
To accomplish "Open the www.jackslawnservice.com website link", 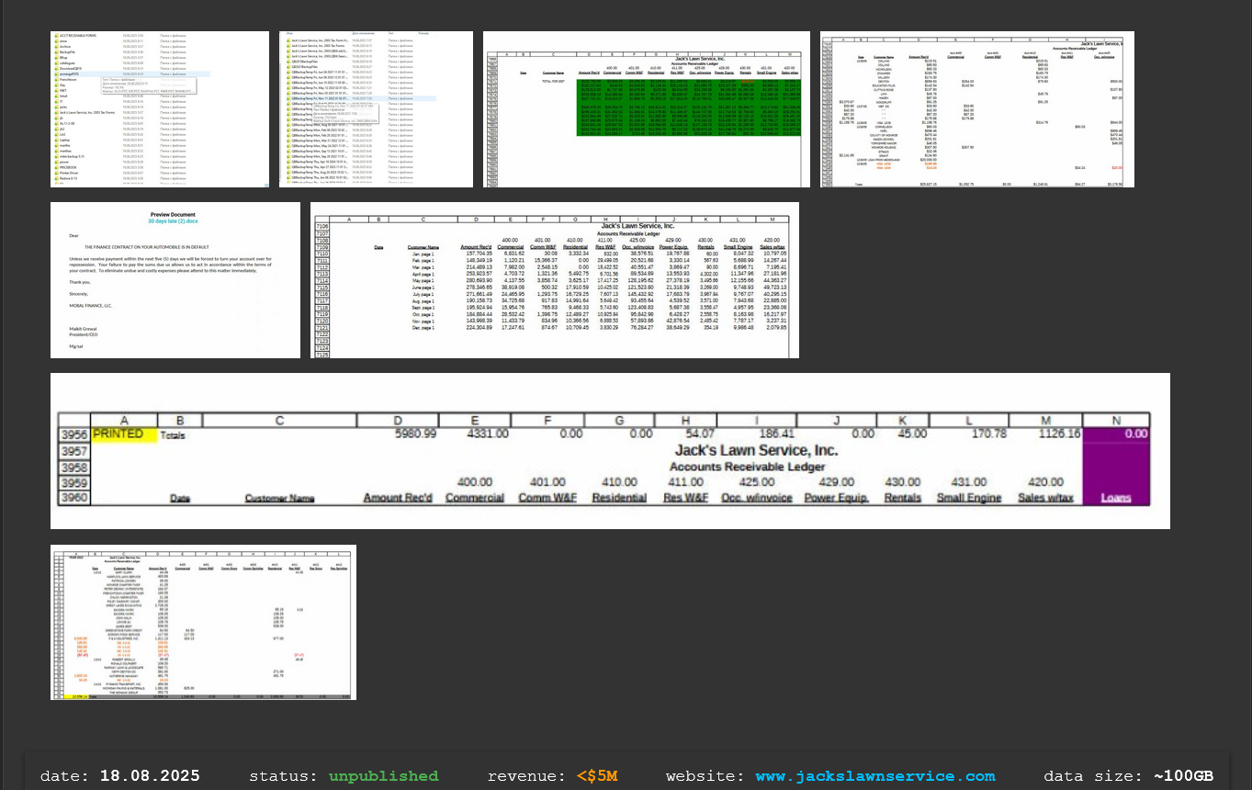I will coord(874,776).
